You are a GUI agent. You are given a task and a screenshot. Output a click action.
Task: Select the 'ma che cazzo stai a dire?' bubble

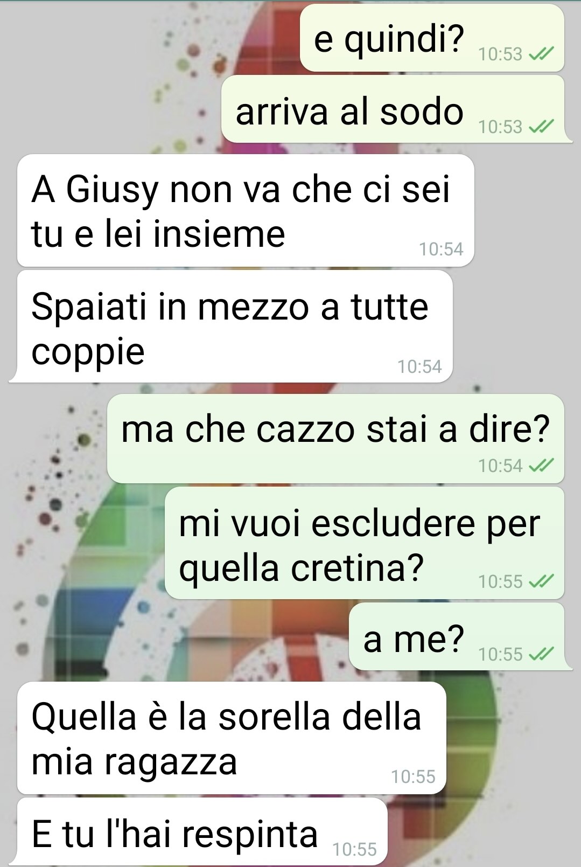[335, 438]
